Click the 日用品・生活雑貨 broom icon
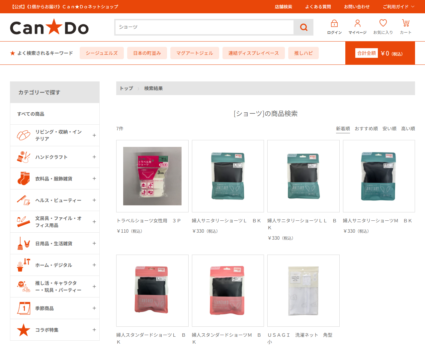 (x=24, y=243)
